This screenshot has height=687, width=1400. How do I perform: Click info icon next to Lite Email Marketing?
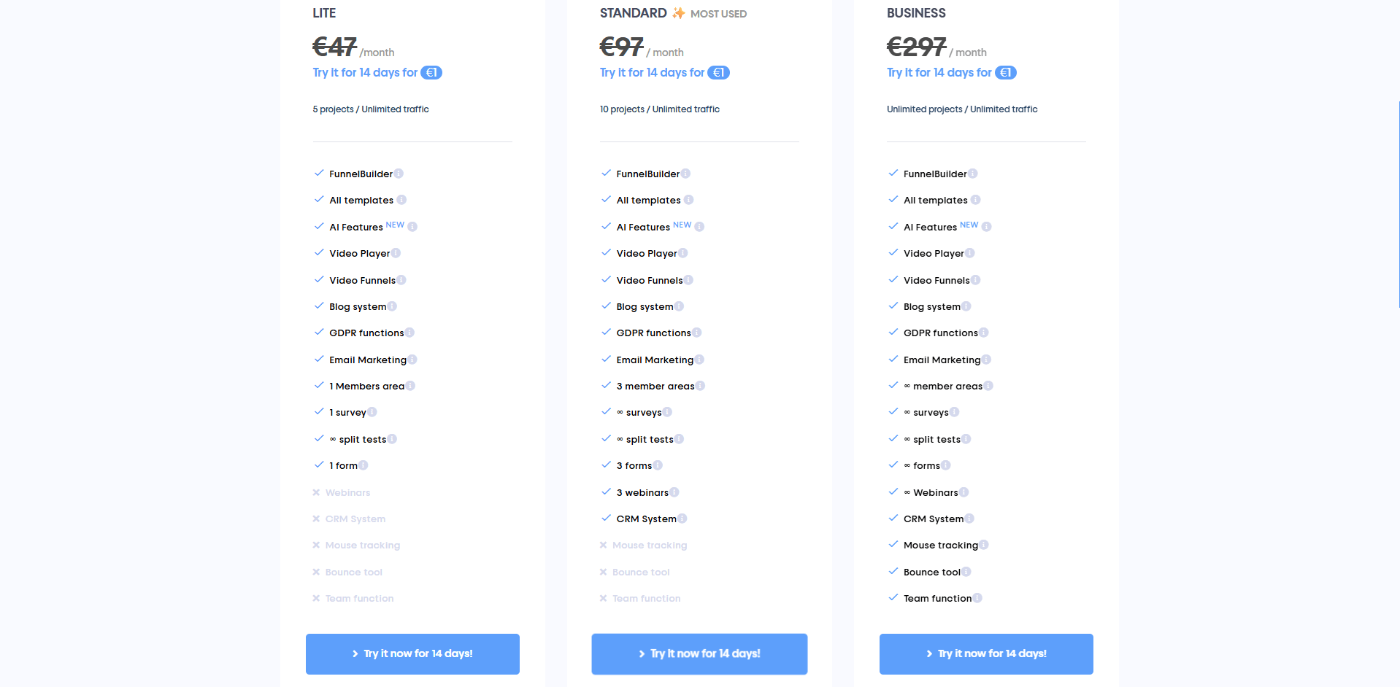[x=412, y=360]
